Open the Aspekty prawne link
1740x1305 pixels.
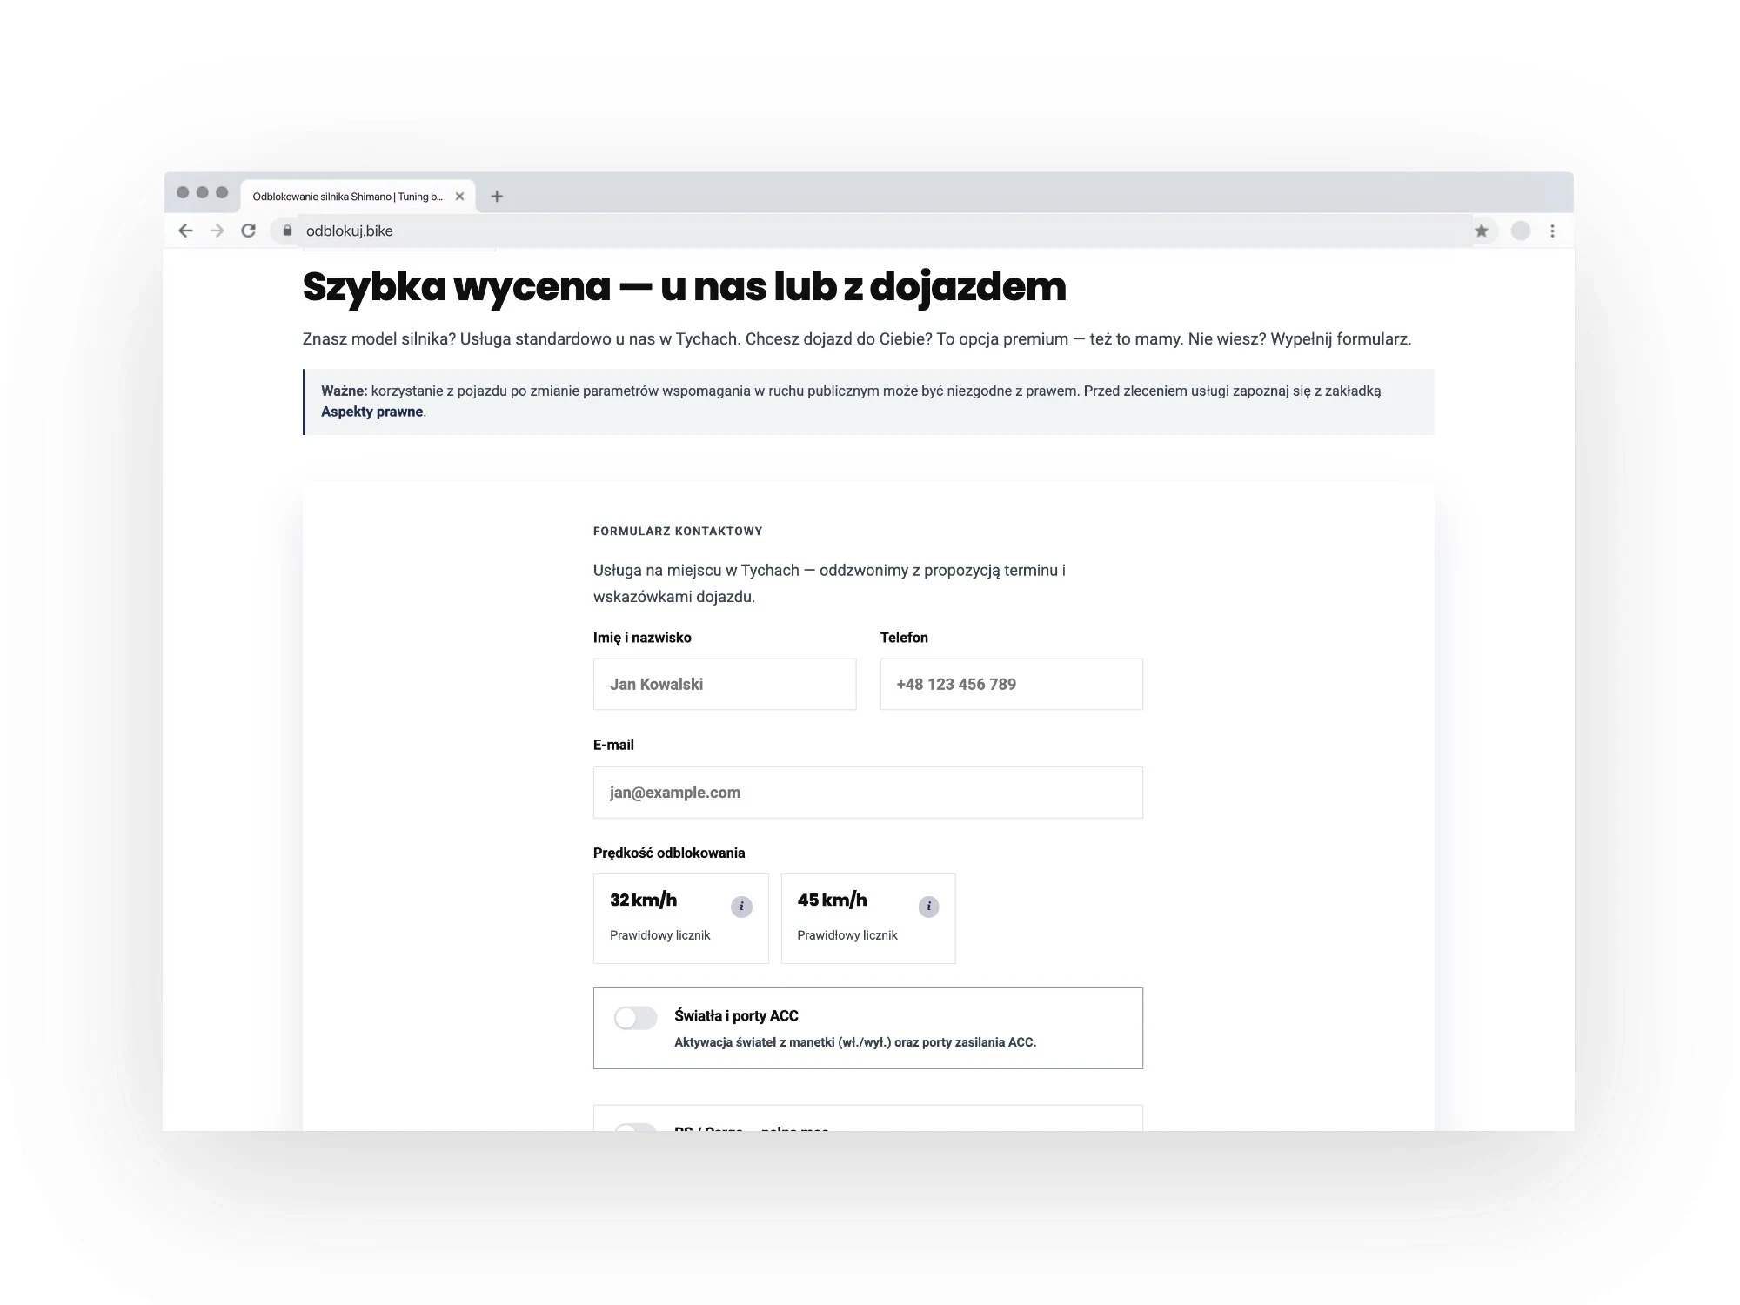coord(372,412)
